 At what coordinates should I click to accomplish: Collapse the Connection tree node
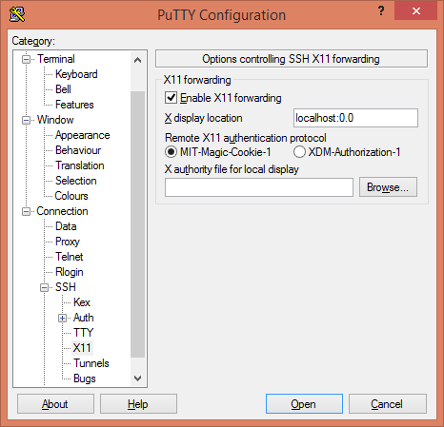point(27,211)
